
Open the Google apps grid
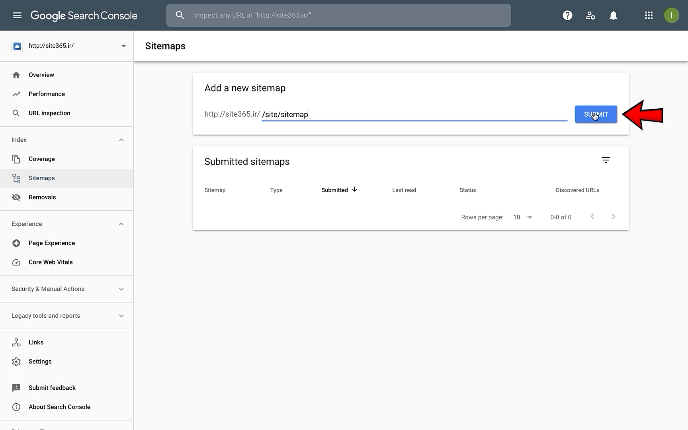tap(649, 16)
